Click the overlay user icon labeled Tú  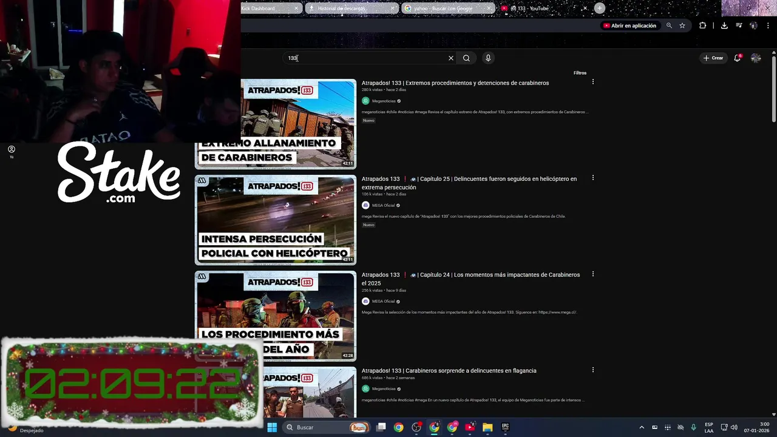[x=11, y=151]
